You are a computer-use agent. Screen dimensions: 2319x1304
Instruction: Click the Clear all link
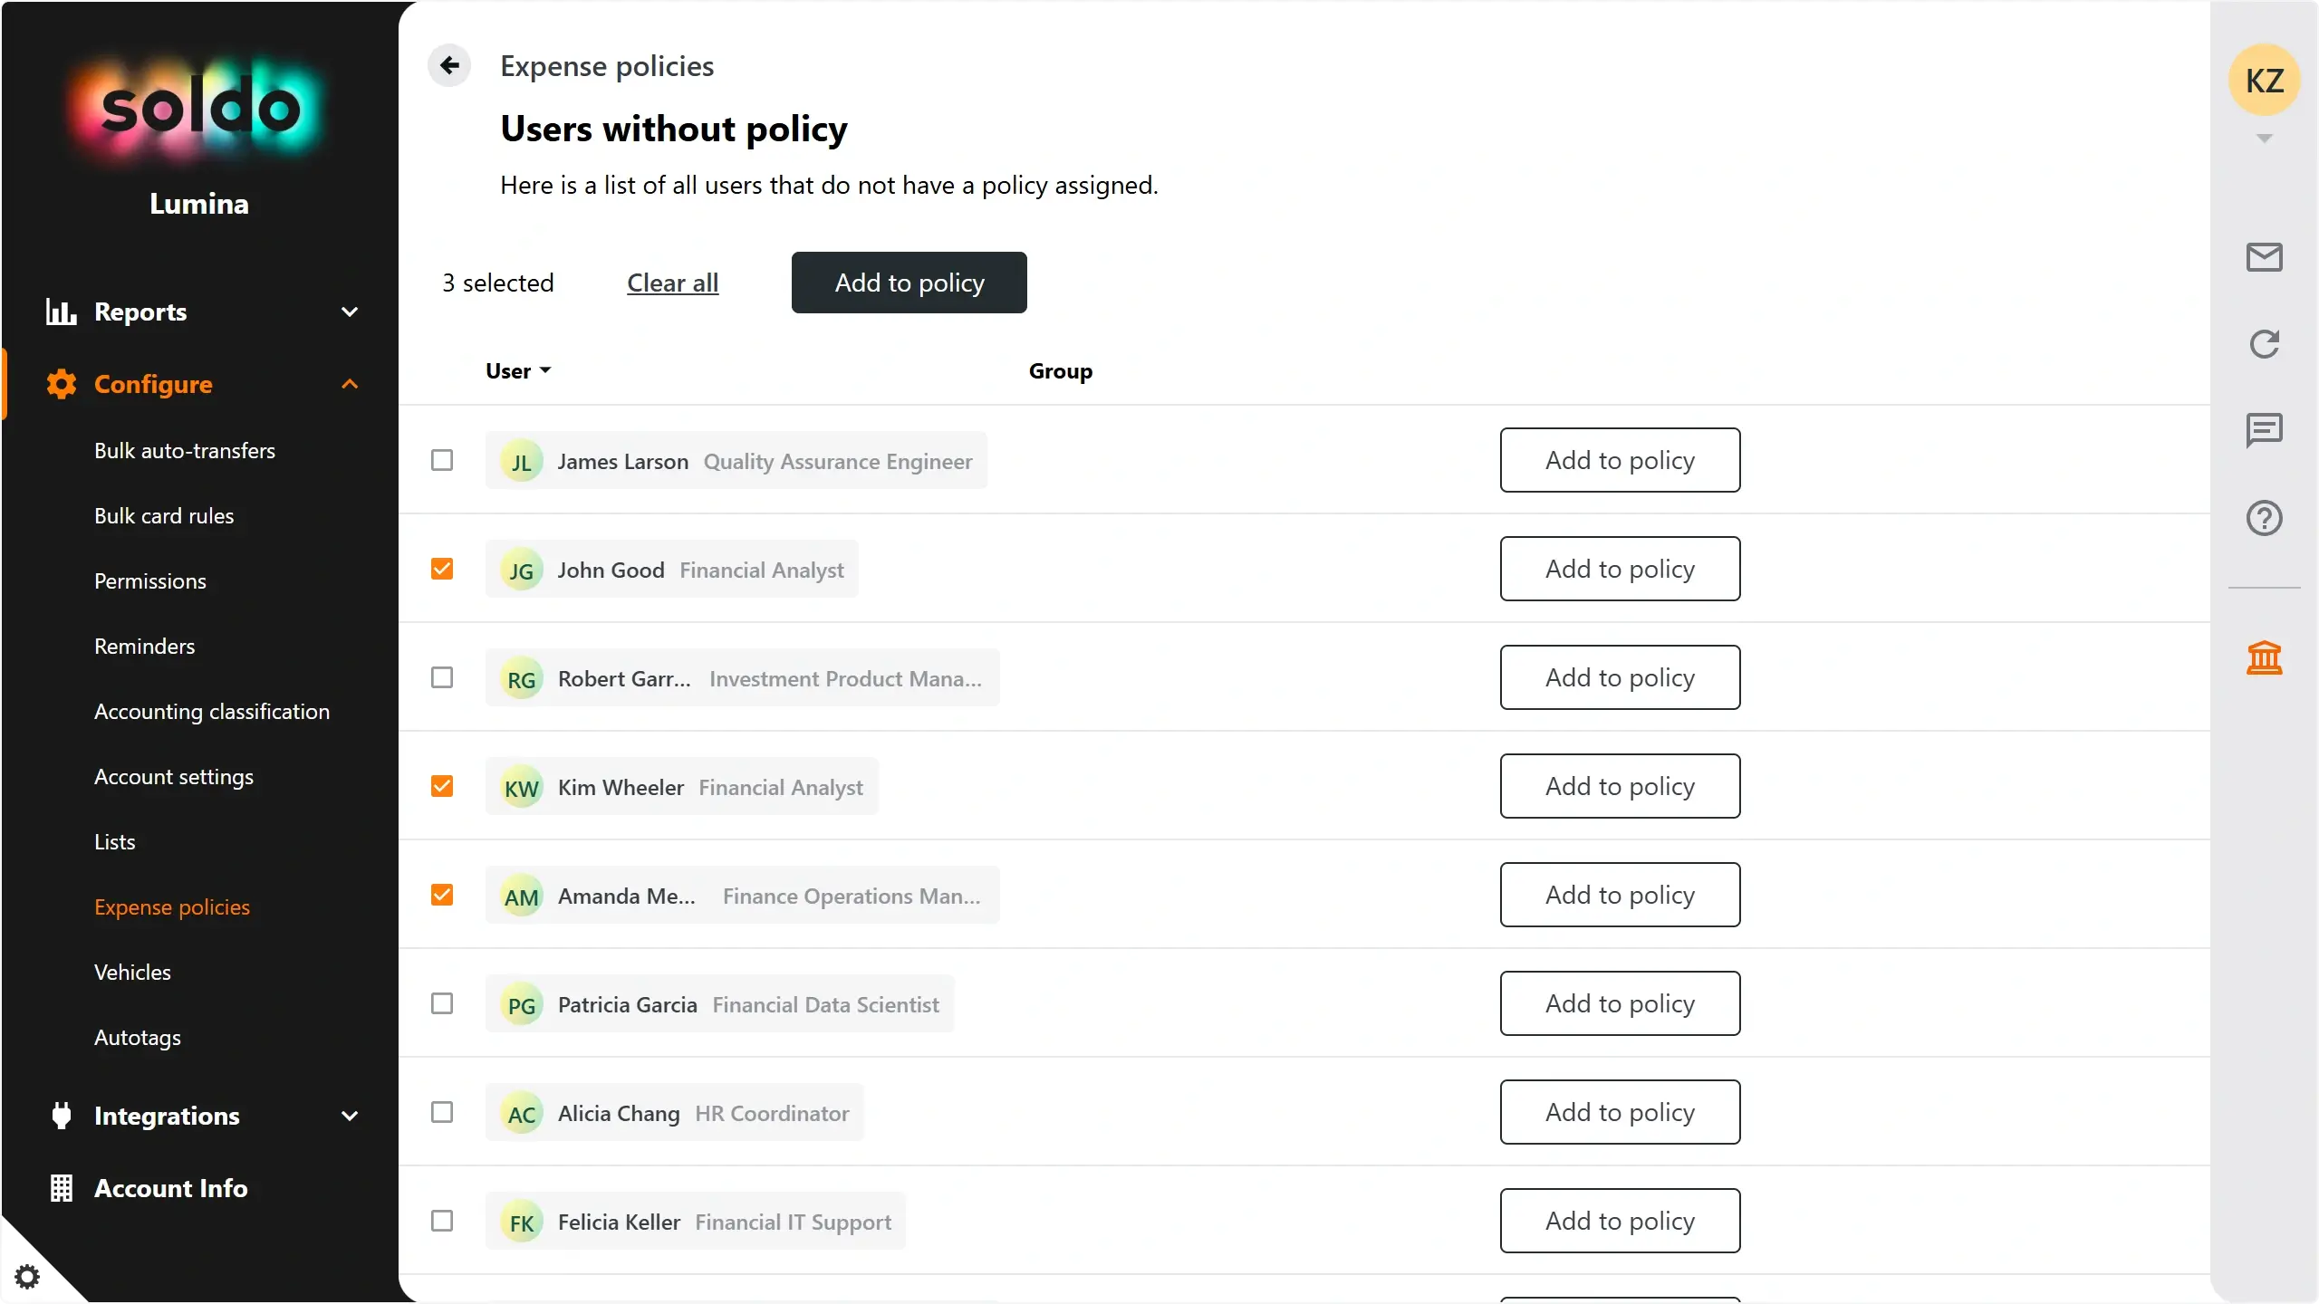pyautogui.click(x=672, y=283)
